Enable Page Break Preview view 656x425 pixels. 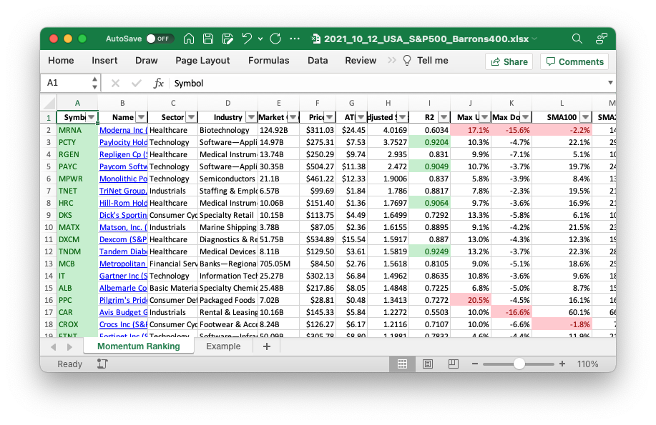[454, 364]
